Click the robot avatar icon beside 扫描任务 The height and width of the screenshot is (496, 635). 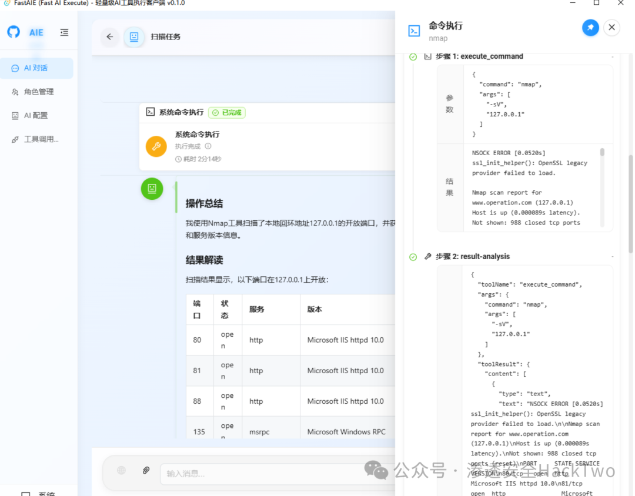coord(134,37)
